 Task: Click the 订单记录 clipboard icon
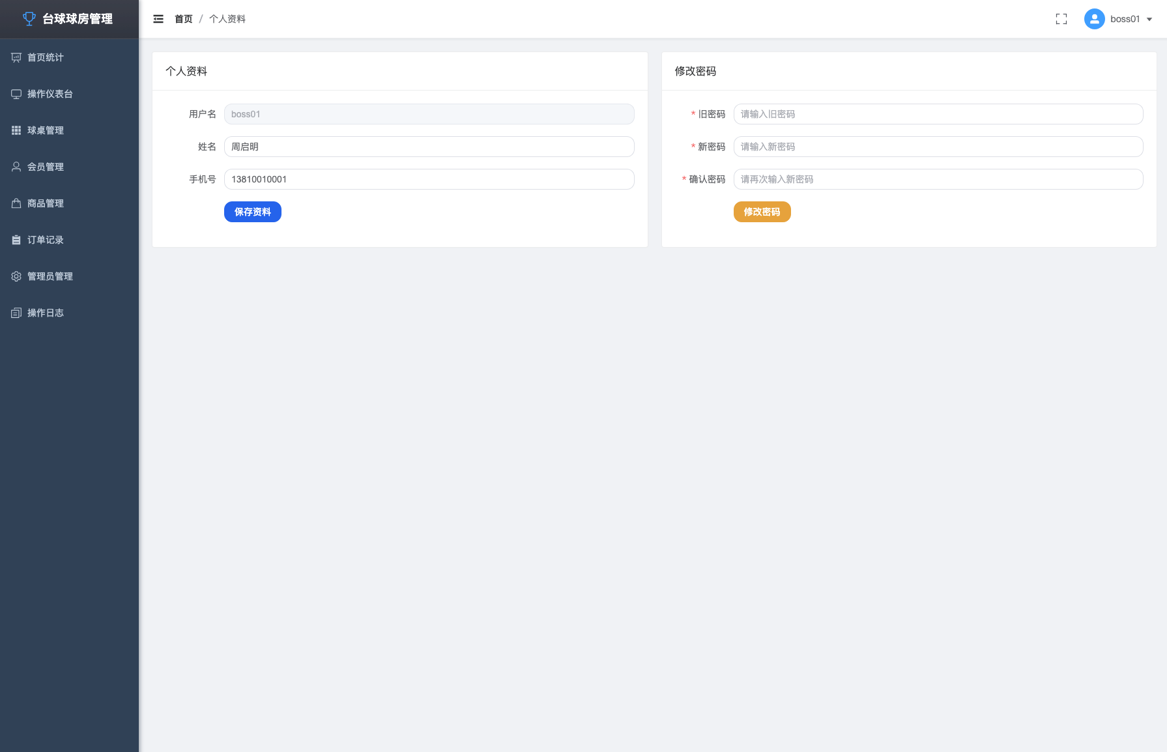click(16, 240)
